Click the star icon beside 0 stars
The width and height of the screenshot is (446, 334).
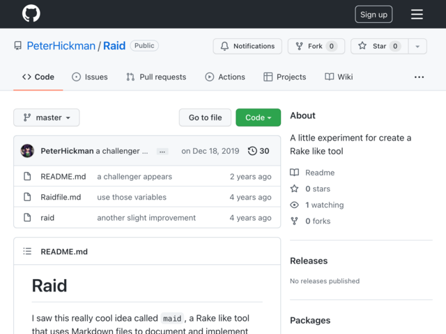pyautogui.click(x=294, y=189)
